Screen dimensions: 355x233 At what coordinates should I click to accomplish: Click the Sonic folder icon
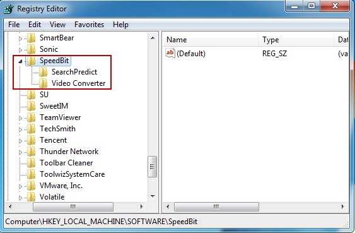pos(31,49)
